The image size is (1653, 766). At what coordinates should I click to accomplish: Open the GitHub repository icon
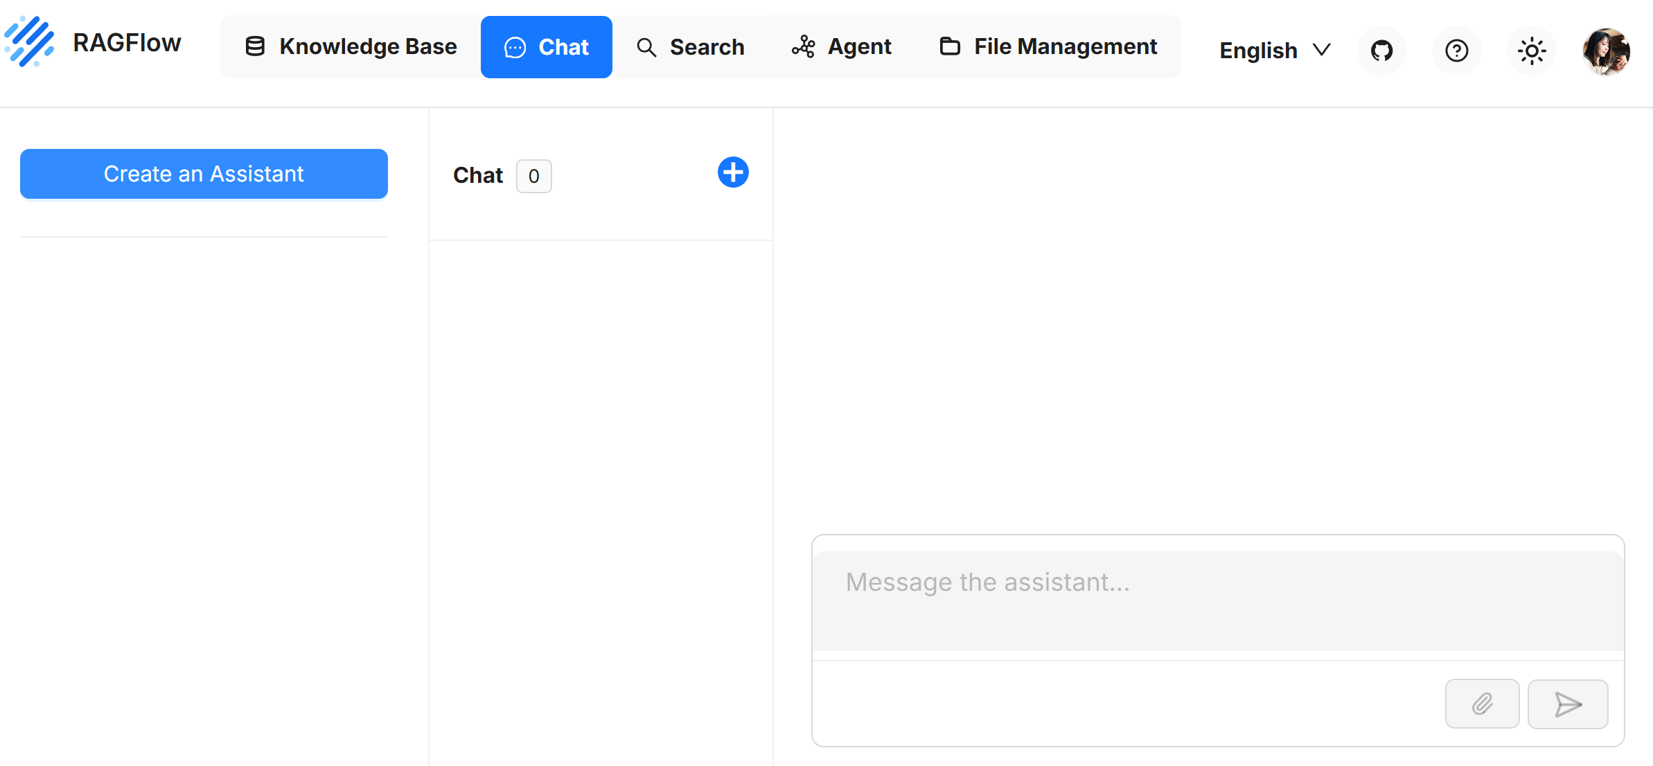(1381, 51)
